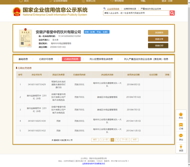Click decision number 341601160735429
The height and width of the screenshot is (167, 190).
coord(37,85)
